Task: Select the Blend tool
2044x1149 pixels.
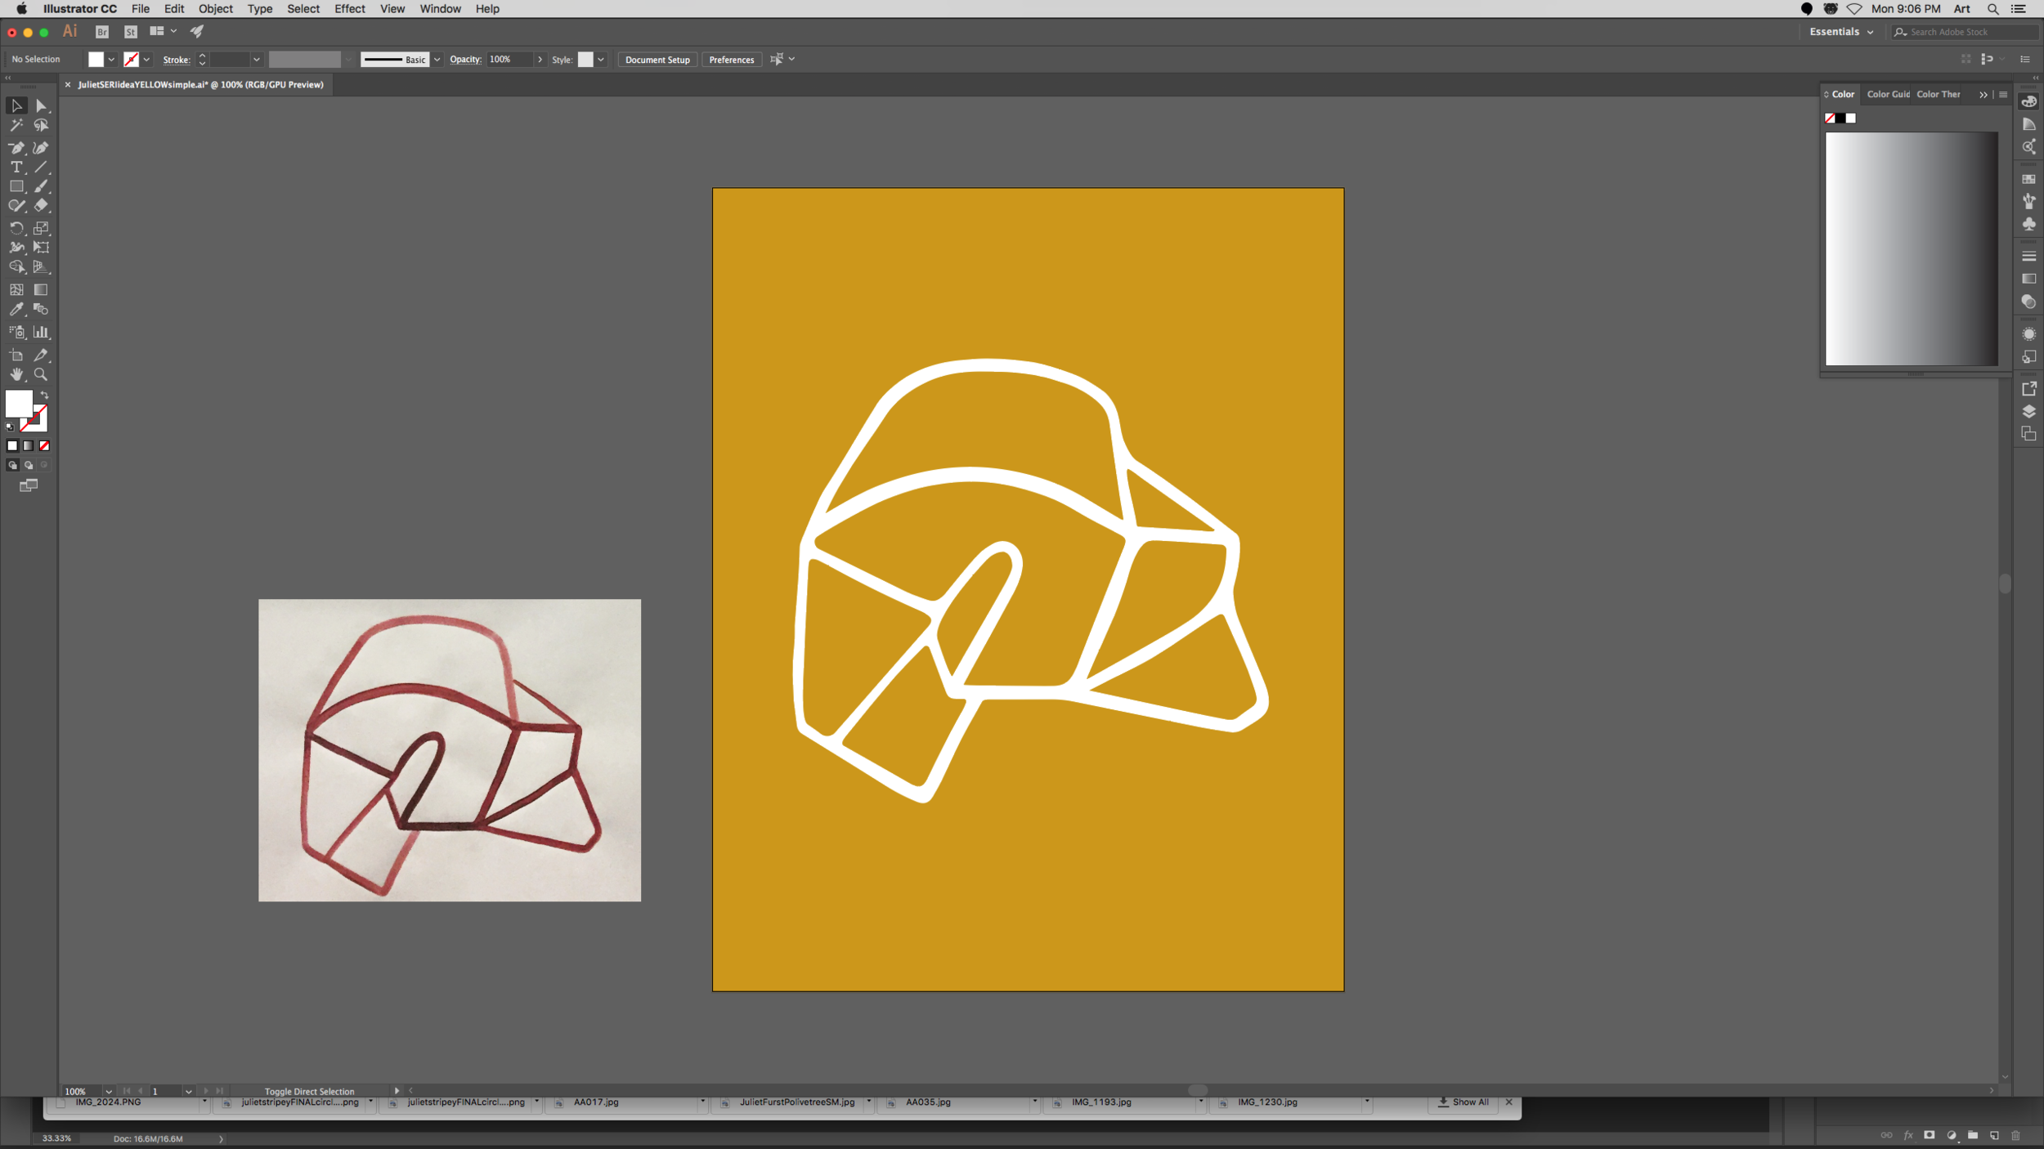Action: click(41, 310)
